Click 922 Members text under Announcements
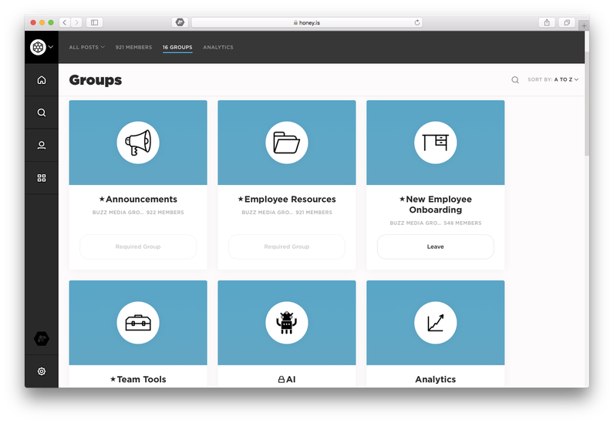 tap(165, 213)
